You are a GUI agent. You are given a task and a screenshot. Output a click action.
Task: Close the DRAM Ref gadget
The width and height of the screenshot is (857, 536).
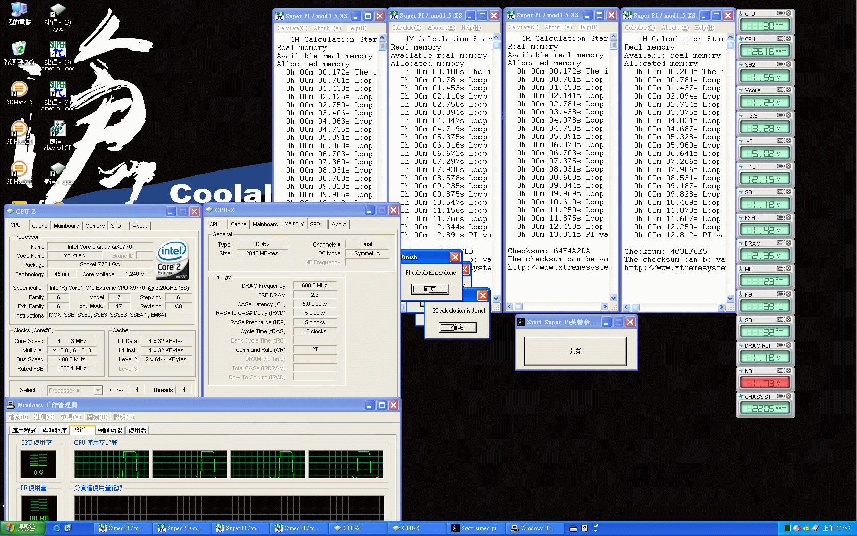(788, 345)
